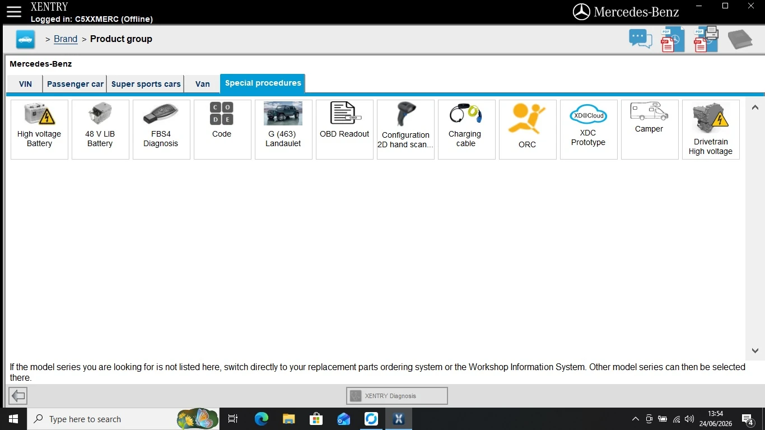
Task: Follow the Brand breadcrumb link
Action: pyautogui.click(x=66, y=39)
